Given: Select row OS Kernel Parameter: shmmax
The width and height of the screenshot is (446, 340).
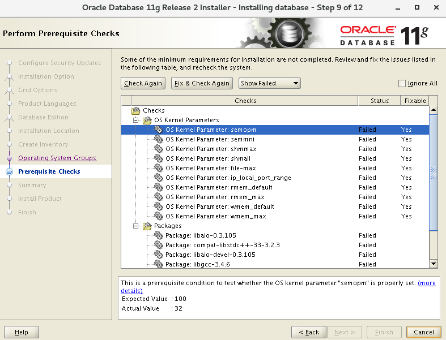Looking at the screenshot, I should (x=275, y=149).
